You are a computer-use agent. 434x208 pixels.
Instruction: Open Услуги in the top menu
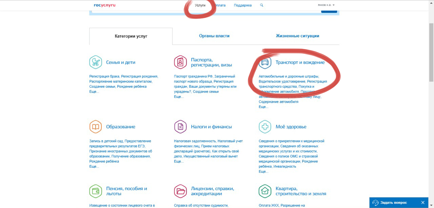point(200,5)
